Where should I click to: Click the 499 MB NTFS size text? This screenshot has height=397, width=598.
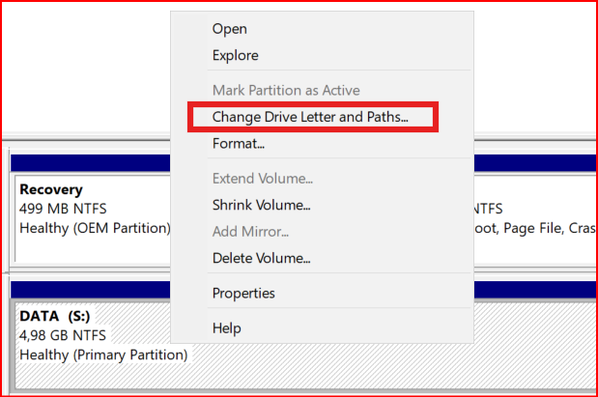(64, 209)
